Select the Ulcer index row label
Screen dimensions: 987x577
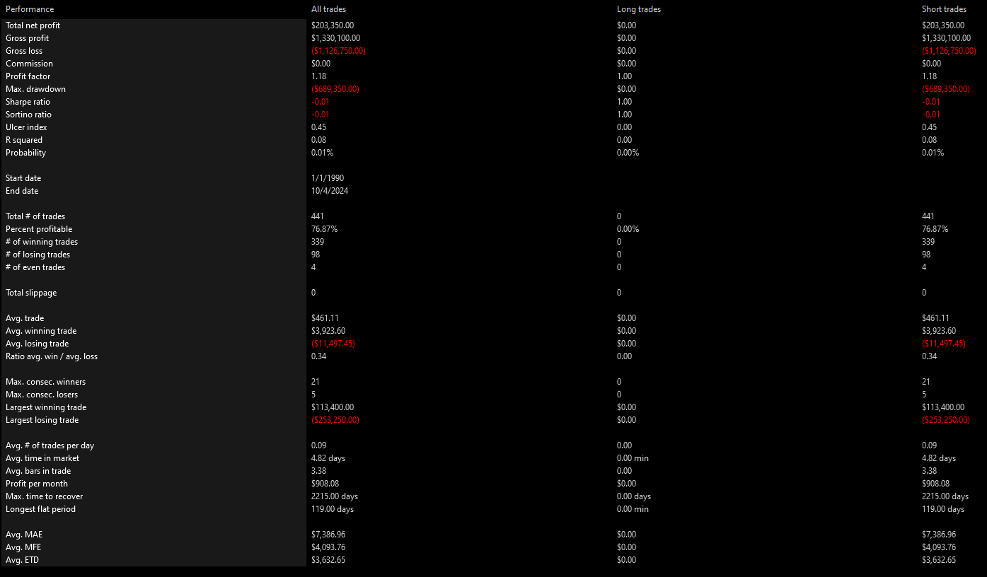(26, 127)
